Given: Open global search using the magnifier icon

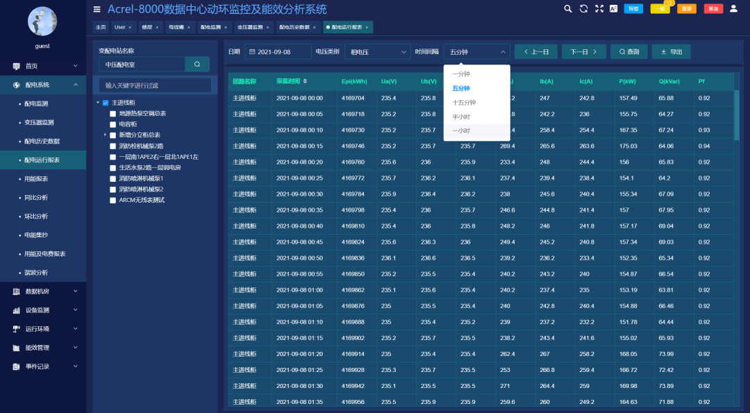Looking at the screenshot, I should (x=567, y=9).
